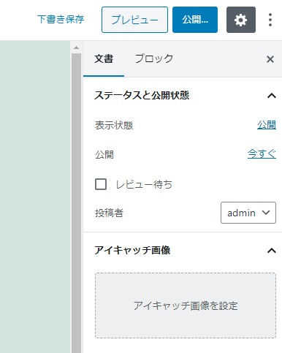Open the 投稿者 admin dropdown
The width and height of the screenshot is (282, 353).
(x=248, y=213)
